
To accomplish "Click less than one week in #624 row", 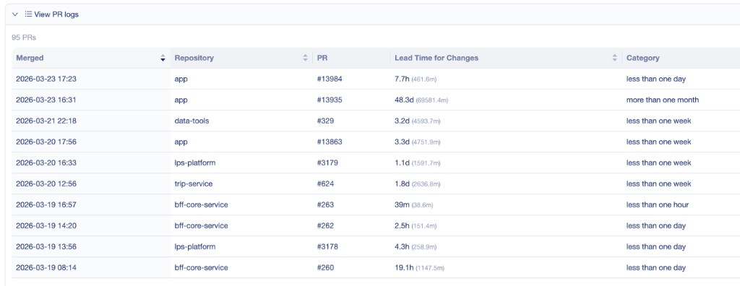I will coord(659,183).
